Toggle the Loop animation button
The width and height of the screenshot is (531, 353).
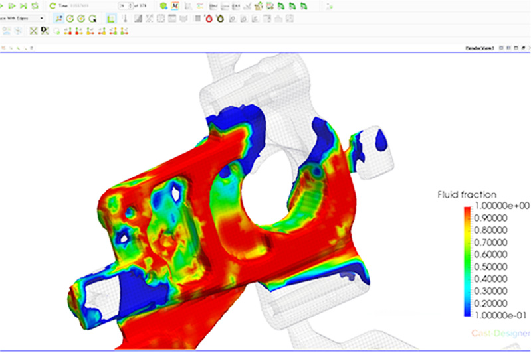(x=35, y=5)
